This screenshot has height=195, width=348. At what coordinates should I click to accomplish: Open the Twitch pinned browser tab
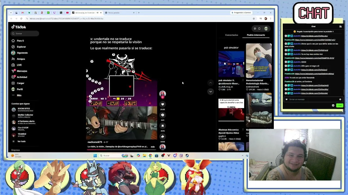(55, 13)
